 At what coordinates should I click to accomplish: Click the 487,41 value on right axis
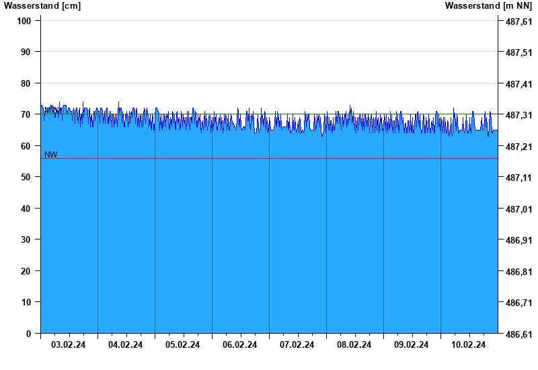click(518, 85)
